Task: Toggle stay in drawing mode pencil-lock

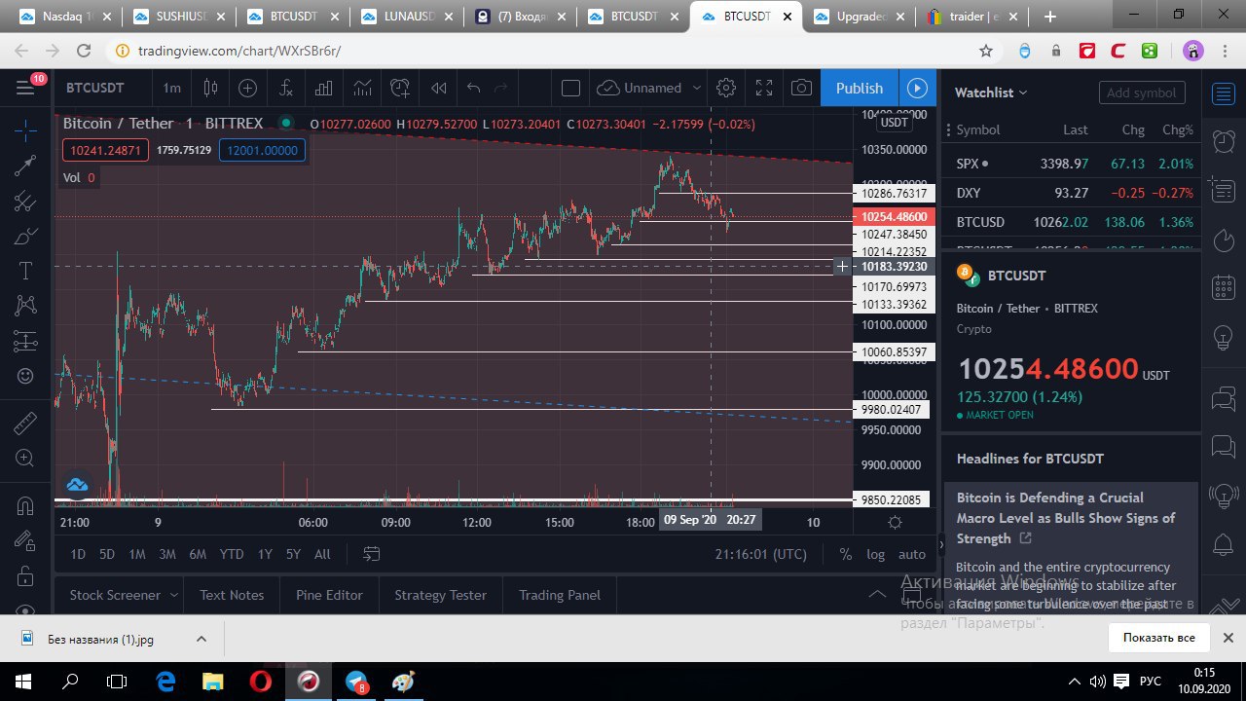Action: [x=25, y=540]
